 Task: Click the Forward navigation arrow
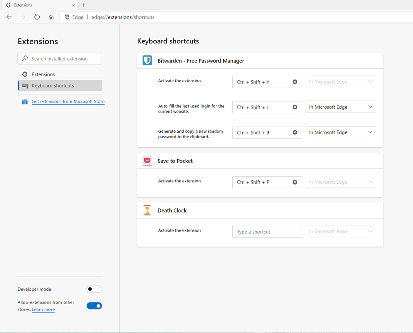point(23,17)
